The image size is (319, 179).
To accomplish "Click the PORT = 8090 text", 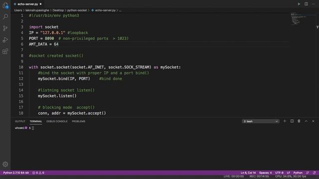I will (41, 38).
